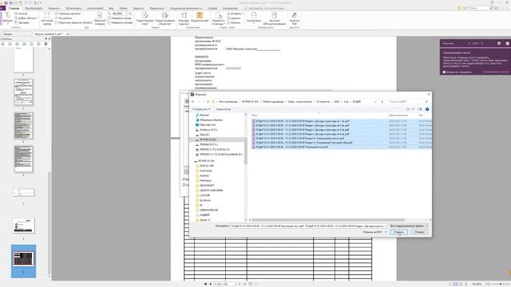Open the Справка ribbon tab
Viewport: 511px width, 287px height.
212,8
